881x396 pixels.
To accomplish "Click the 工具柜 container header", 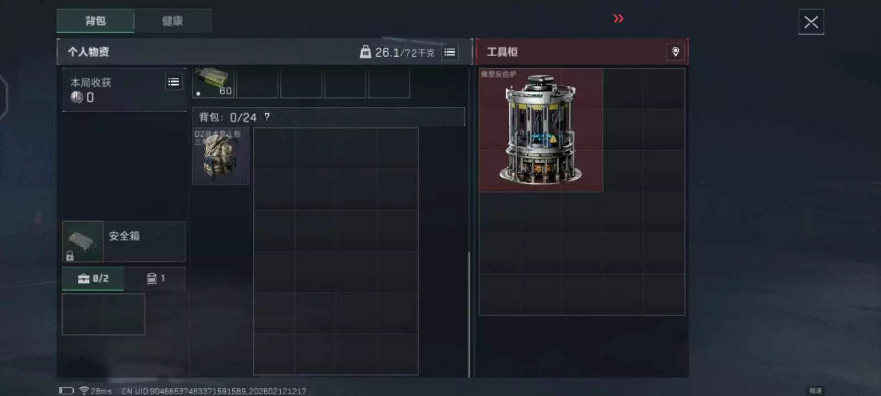I will point(582,52).
